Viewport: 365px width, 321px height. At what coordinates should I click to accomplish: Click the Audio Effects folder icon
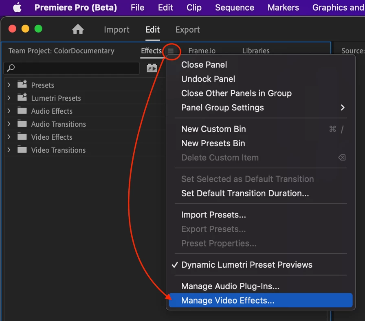pyautogui.click(x=22, y=110)
